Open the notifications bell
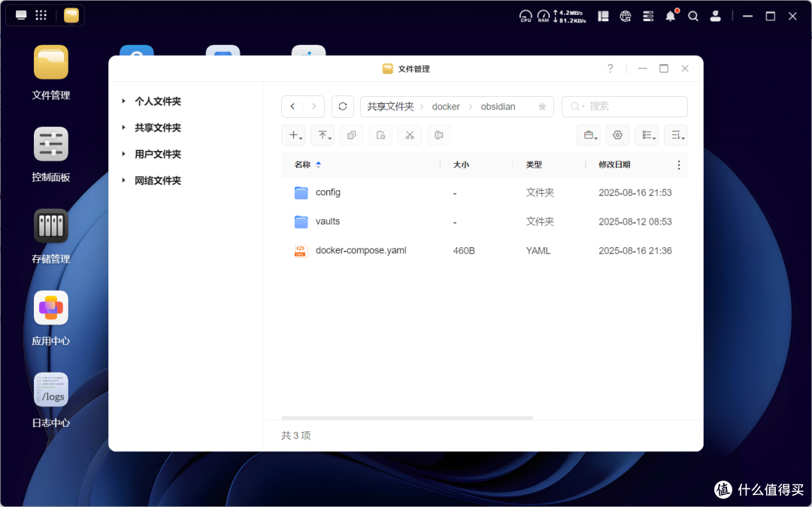812x507 pixels. (x=671, y=16)
